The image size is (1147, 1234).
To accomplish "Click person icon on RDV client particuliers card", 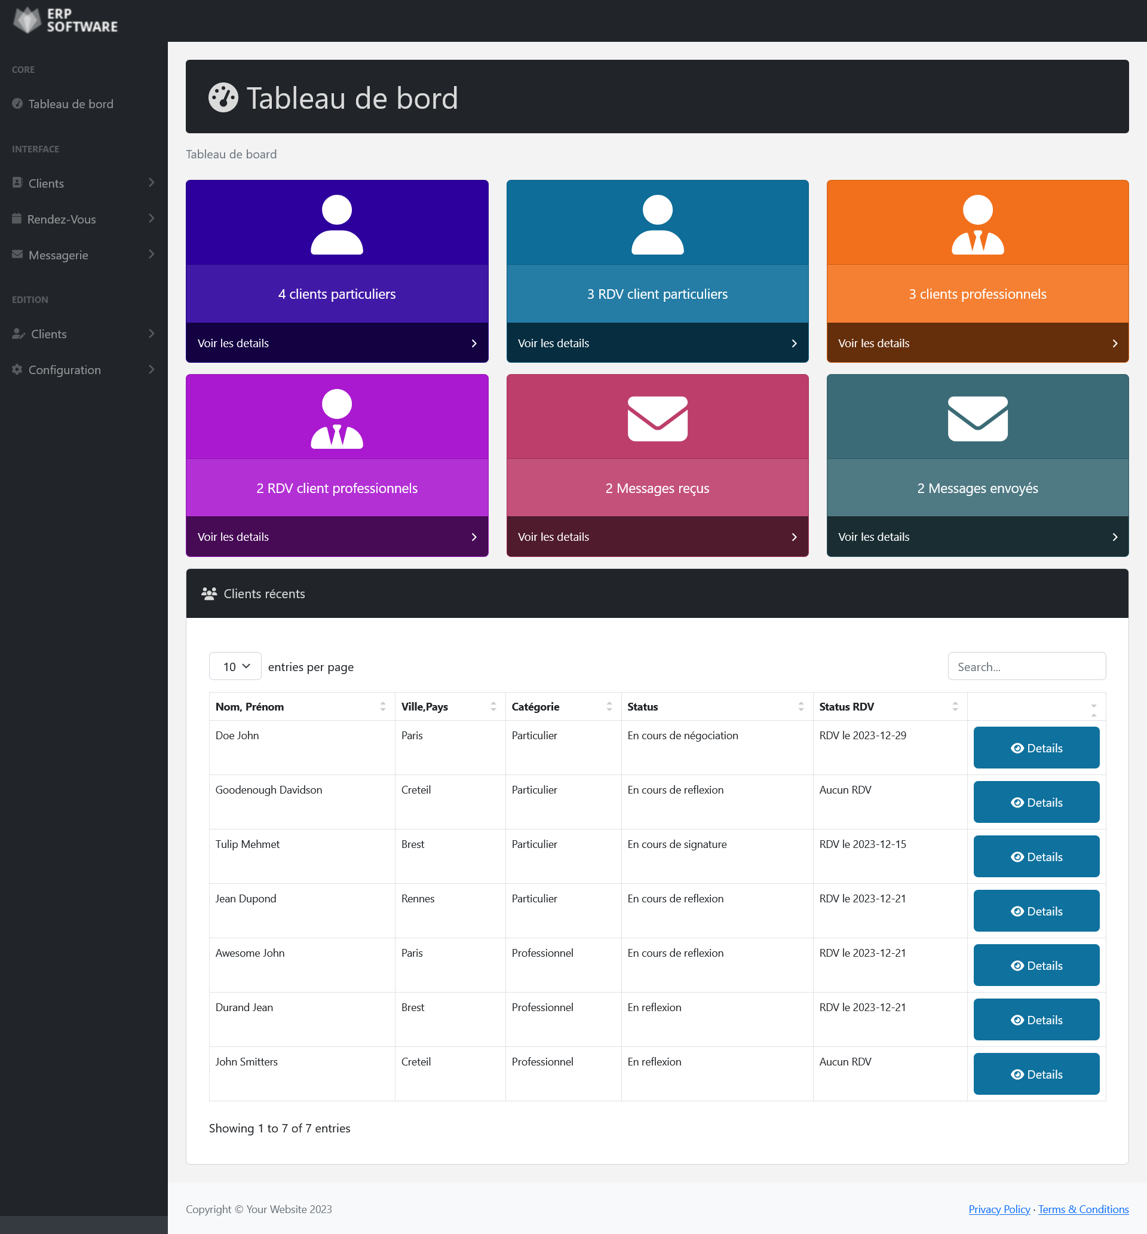I will [657, 224].
